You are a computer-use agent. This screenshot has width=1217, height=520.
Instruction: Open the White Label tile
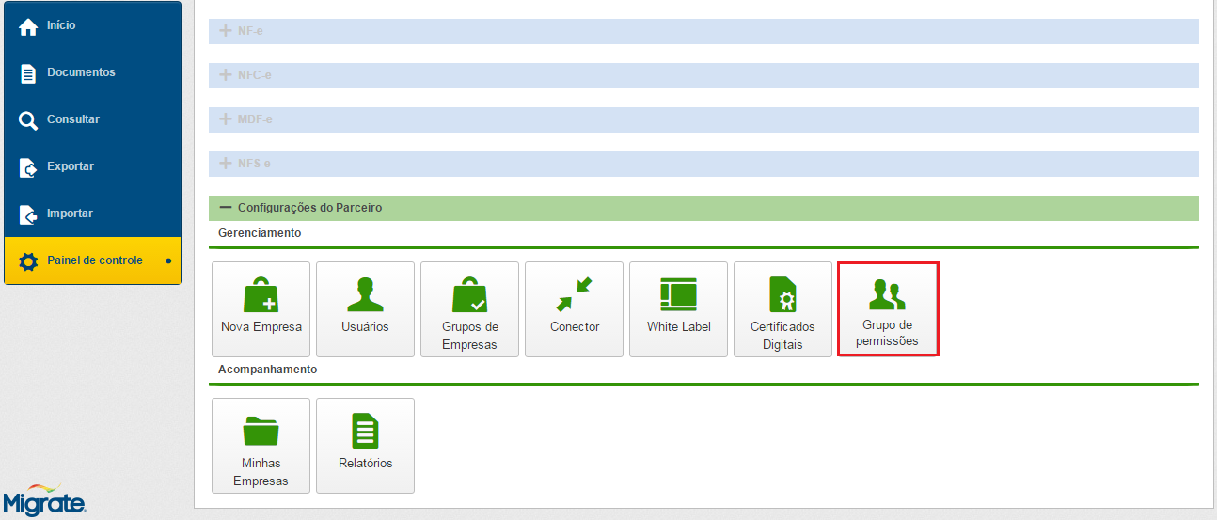click(678, 309)
